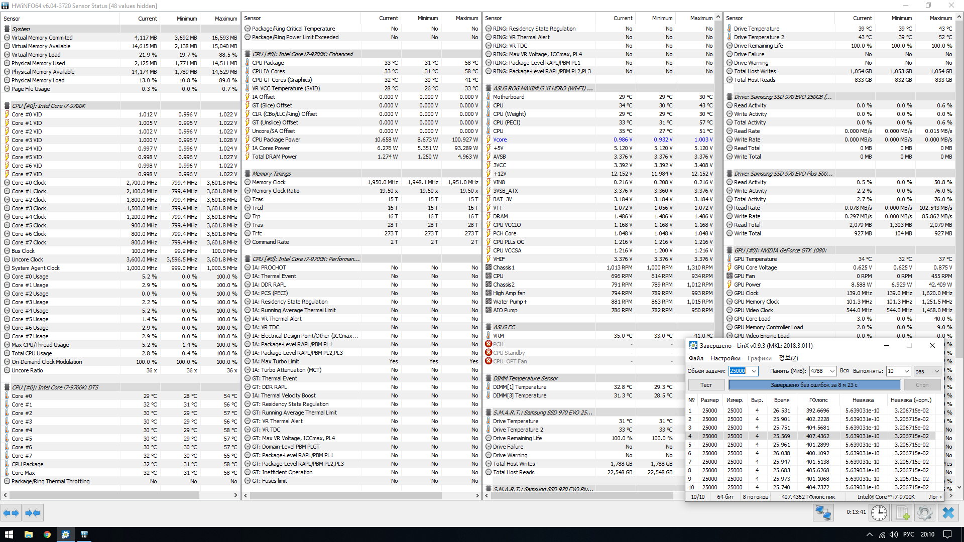
Task: Click the completed progress bar in LinX
Action: (814, 385)
